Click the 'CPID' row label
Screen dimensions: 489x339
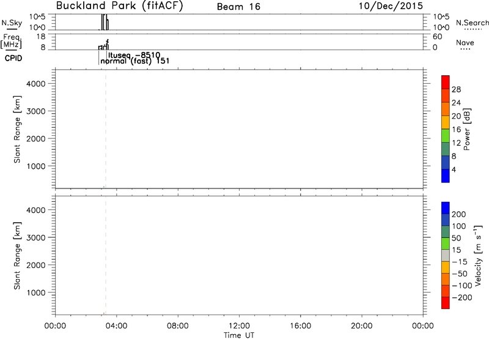13,58
